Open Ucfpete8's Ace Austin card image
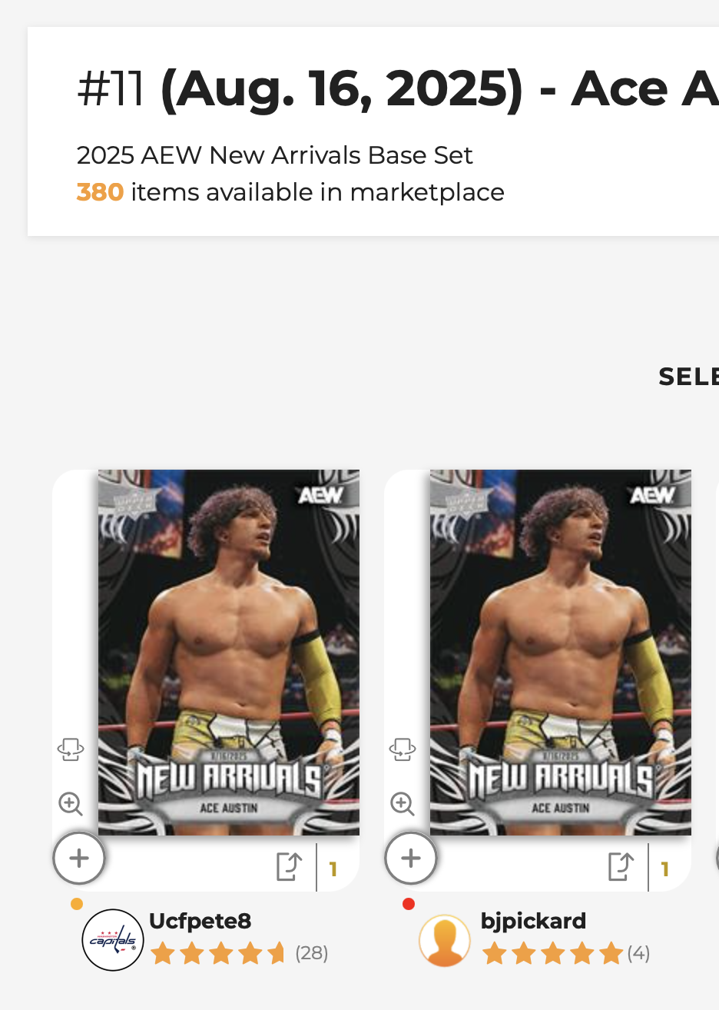 (229, 652)
